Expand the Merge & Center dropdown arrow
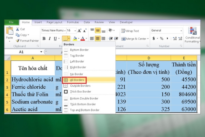The width and height of the screenshot is (205, 137). pyautogui.click(x=148, y=39)
